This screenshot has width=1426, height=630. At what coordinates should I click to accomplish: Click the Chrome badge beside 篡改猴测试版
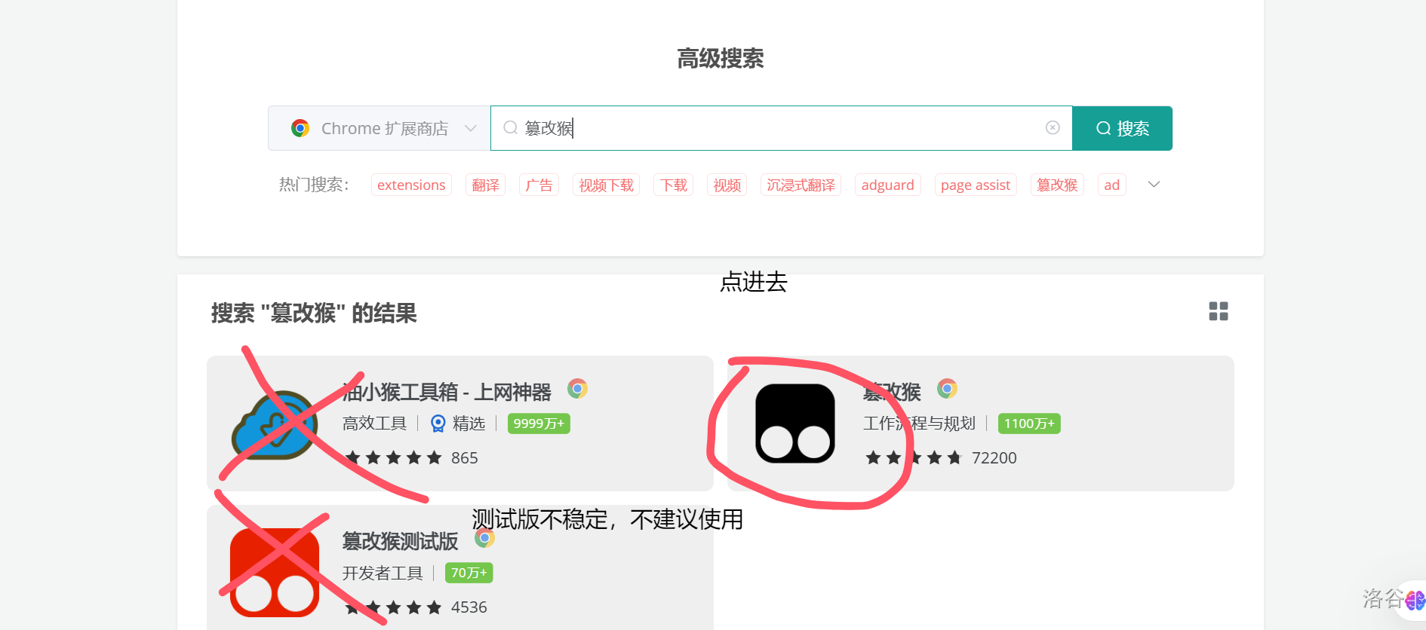coord(484,538)
